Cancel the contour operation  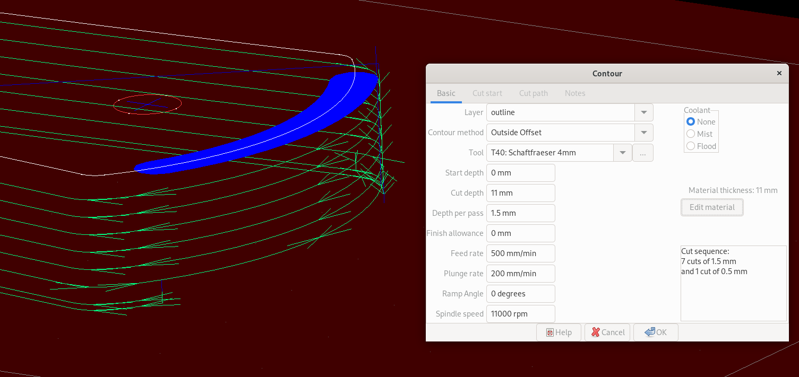(607, 332)
